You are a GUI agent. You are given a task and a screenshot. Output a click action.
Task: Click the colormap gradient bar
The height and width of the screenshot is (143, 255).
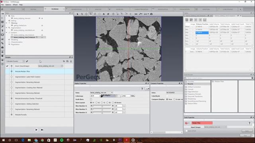(110, 96)
